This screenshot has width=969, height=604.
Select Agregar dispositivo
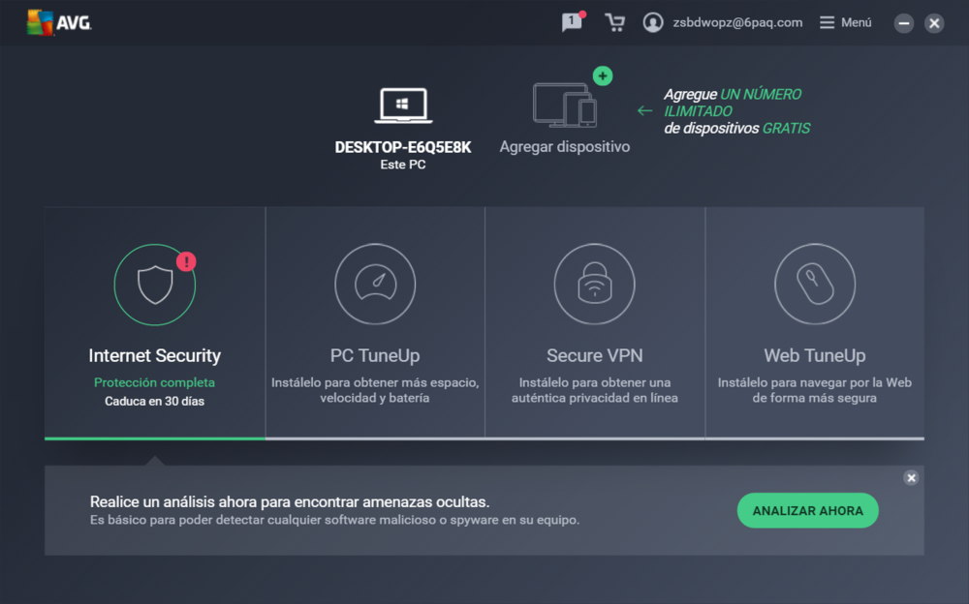(564, 146)
